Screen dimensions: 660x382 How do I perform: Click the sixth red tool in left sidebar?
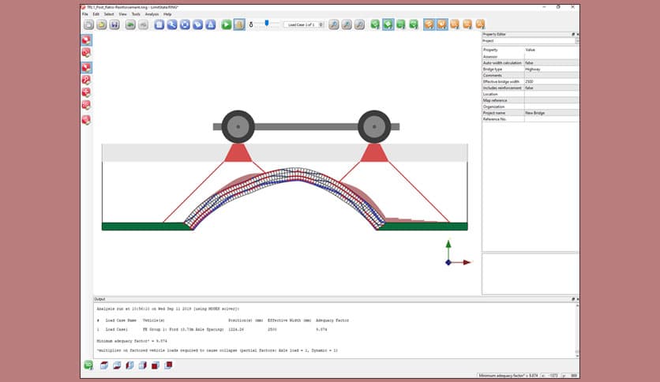86,105
